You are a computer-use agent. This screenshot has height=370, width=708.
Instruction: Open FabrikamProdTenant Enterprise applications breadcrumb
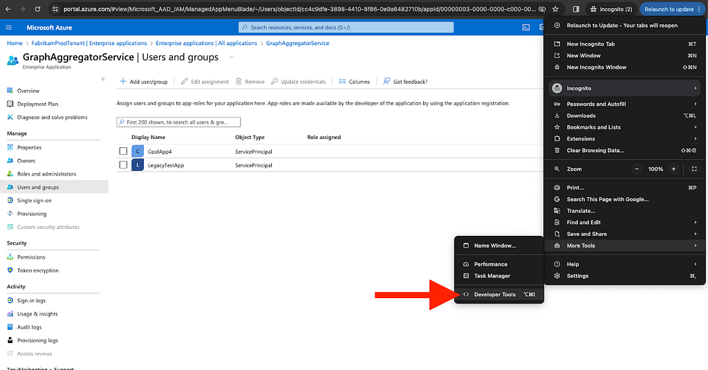click(x=89, y=44)
